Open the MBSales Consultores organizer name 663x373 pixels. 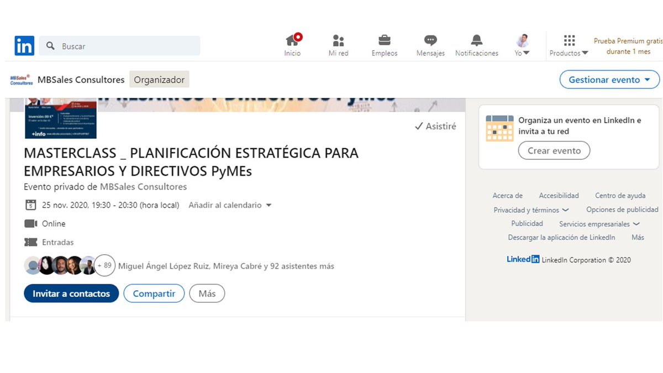81,80
